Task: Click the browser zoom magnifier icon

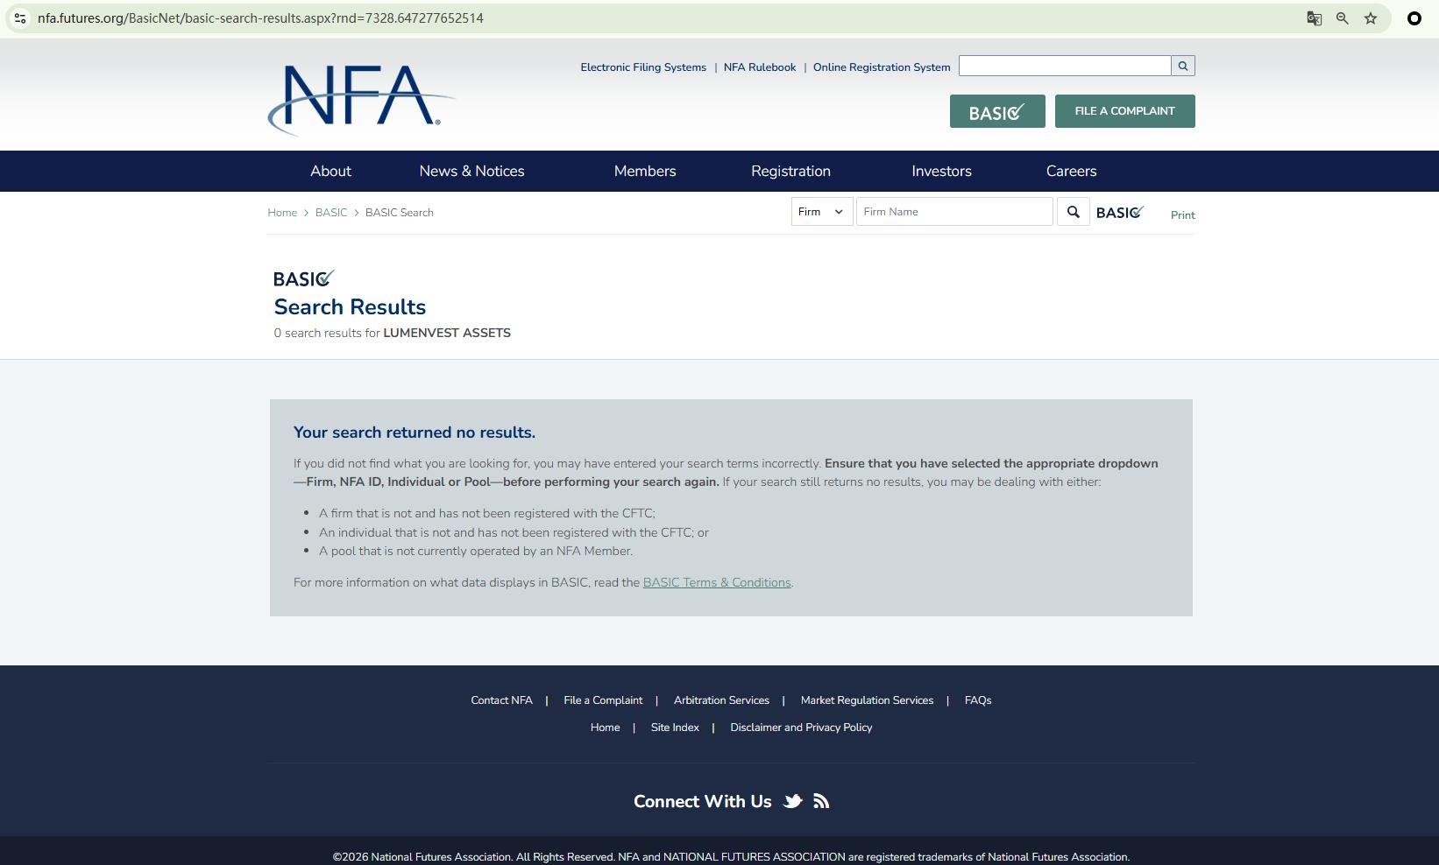Action: [1342, 18]
